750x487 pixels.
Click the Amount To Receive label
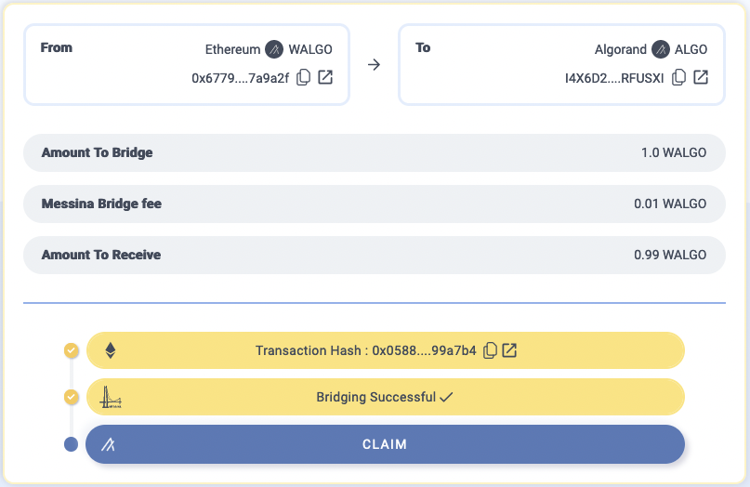click(101, 255)
